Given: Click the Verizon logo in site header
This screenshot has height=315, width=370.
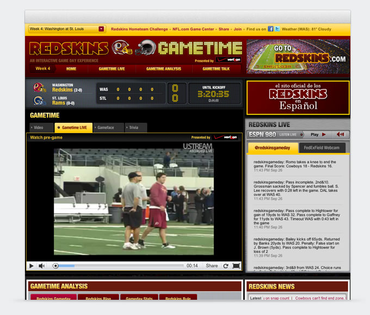Looking at the screenshot, I should coord(229,60).
